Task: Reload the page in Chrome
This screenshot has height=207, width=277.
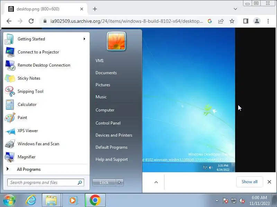Action: (31, 21)
